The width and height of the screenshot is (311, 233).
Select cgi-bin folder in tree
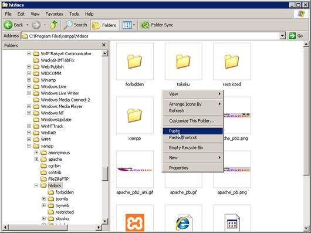click(x=55, y=166)
